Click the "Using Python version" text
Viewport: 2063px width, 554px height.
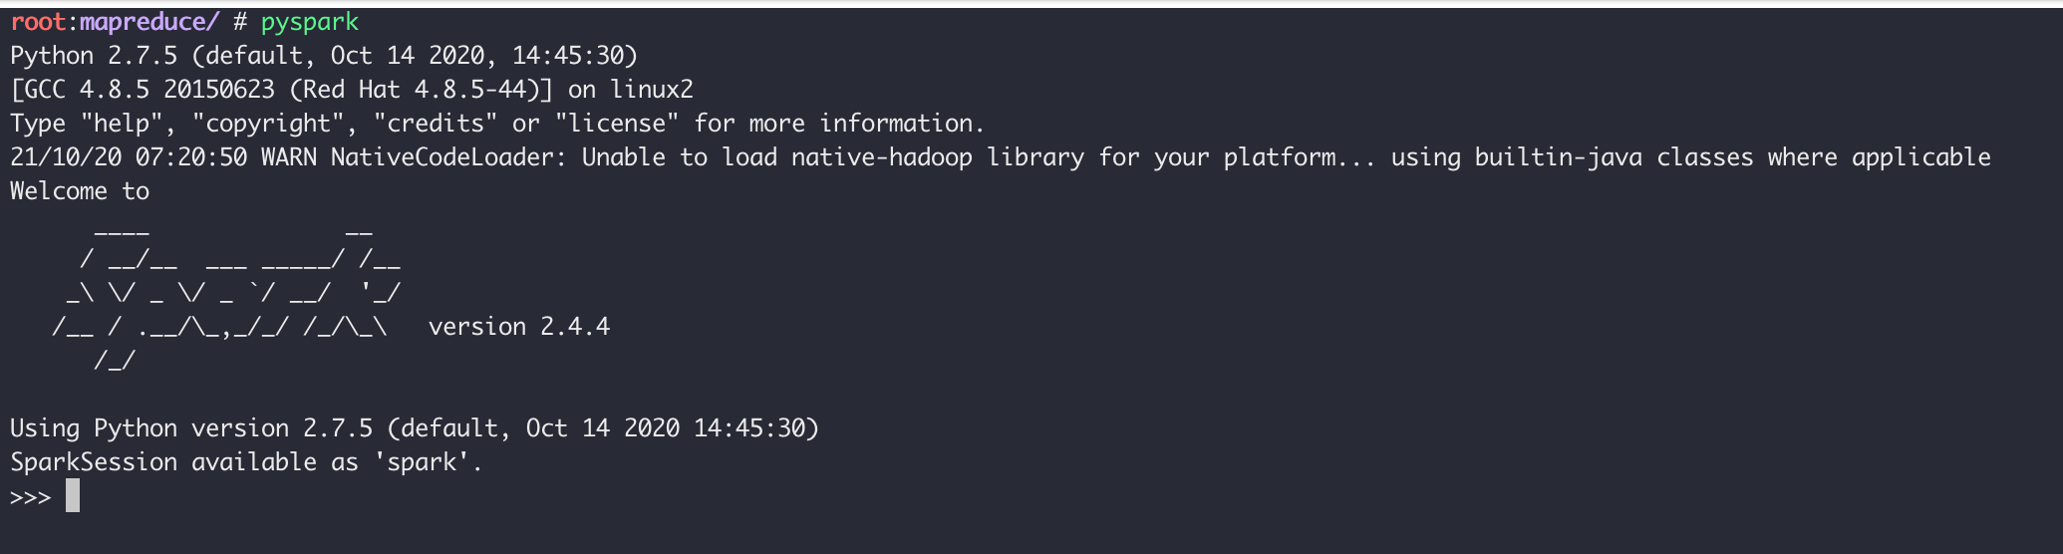coord(149,428)
